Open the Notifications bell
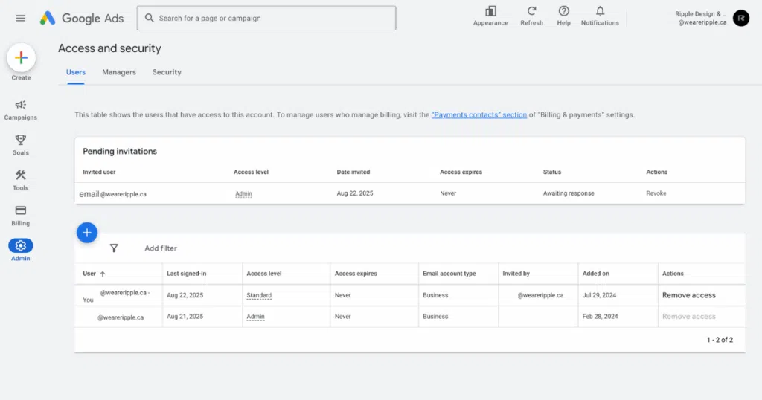Image resolution: width=762 pixels, height=400 pixels. [600, 11]
